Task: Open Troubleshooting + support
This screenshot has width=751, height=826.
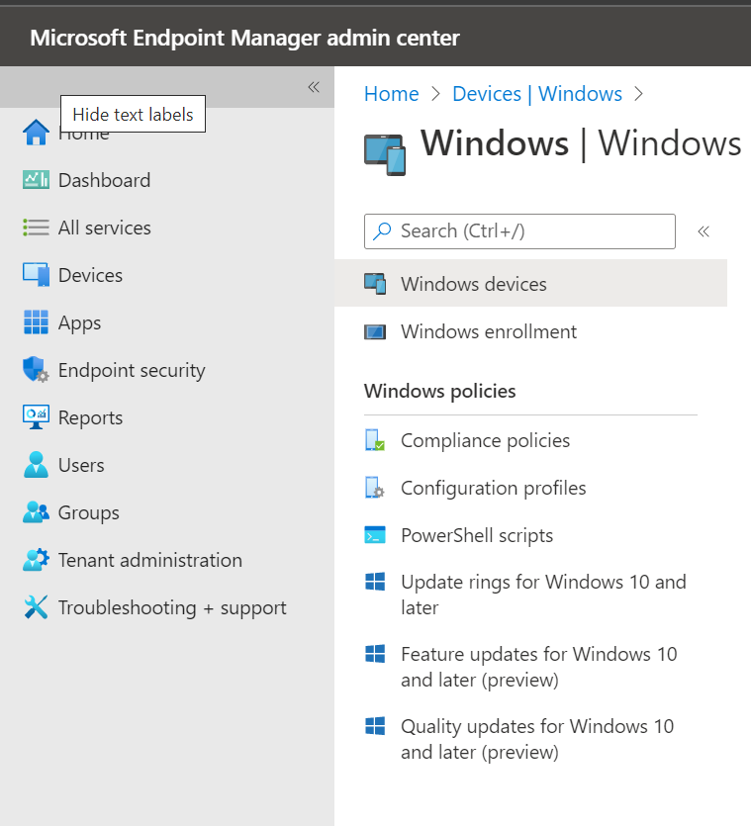Action: pyautogui.click(x=172, y=607)
